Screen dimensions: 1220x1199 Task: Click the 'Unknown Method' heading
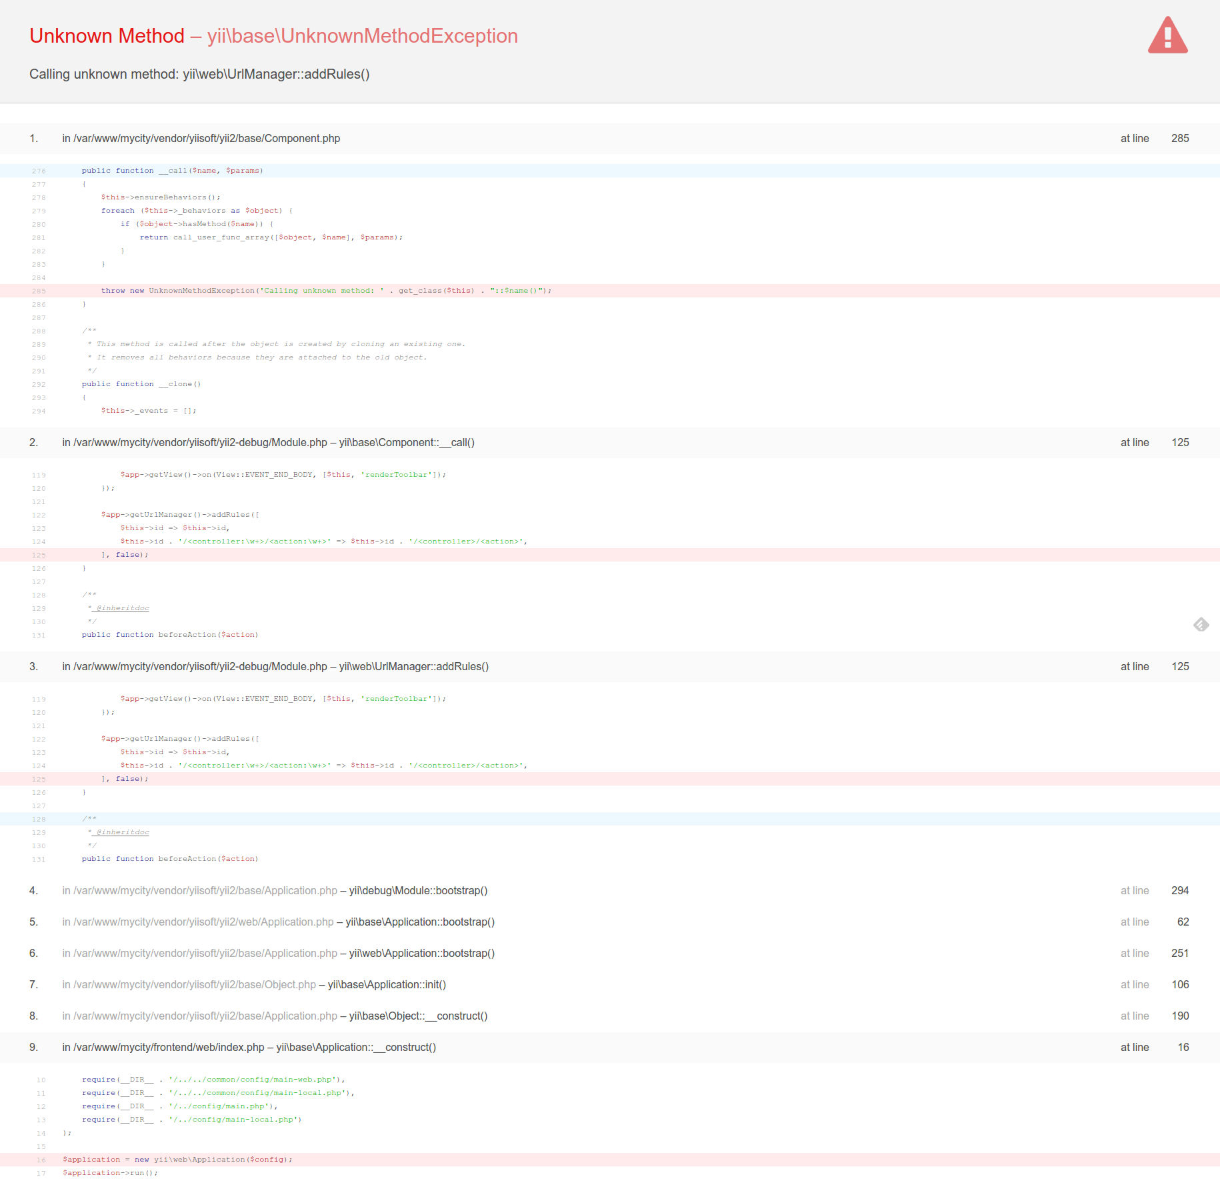pyautogui.click(x=107, y=35)
